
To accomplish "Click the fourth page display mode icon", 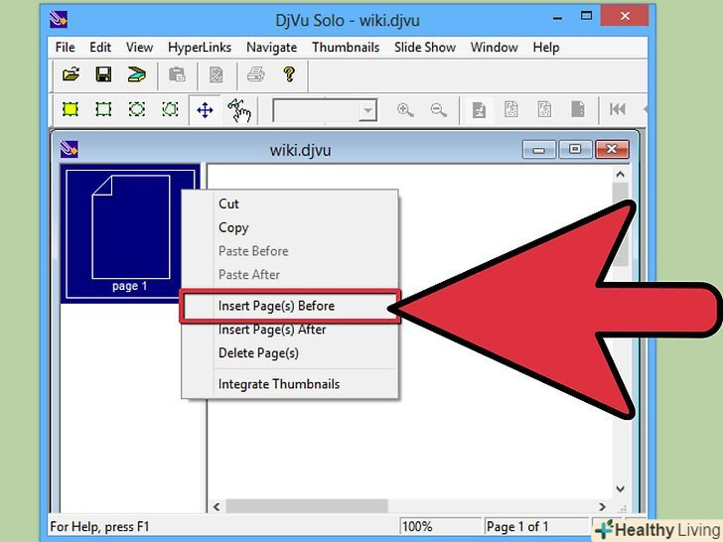I will [578, 110].
